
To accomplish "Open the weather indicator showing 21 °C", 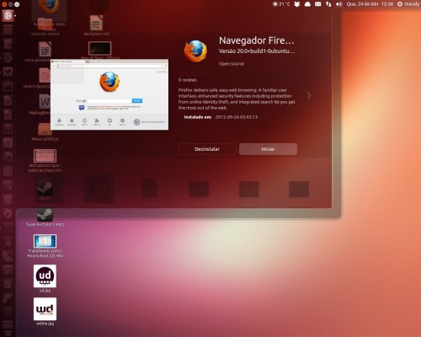I will [281, 4].
